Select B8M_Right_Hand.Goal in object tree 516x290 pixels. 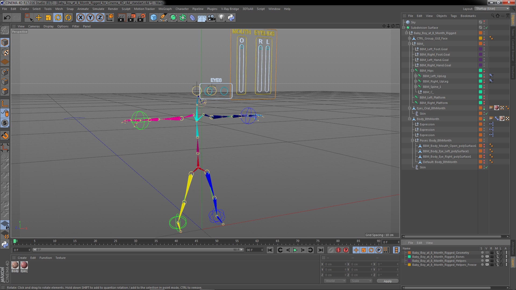click(435, 65)
